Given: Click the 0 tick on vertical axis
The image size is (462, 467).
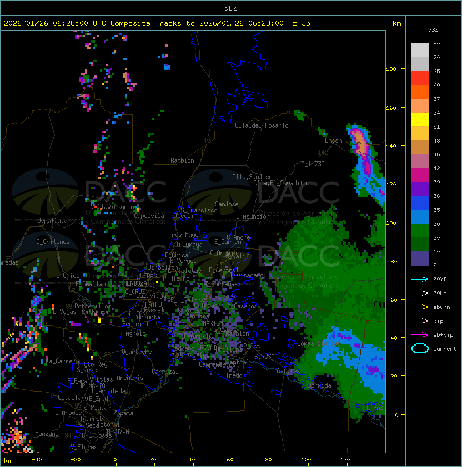Looking at the screenshot, I should coord(396,415).
